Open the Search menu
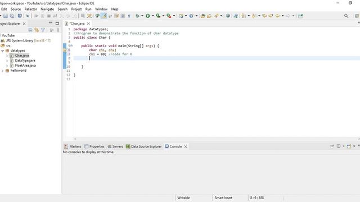 tap(62, 9)
